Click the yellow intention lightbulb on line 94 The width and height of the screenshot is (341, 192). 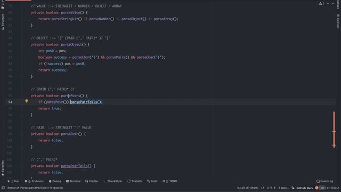tap(27, 101)
